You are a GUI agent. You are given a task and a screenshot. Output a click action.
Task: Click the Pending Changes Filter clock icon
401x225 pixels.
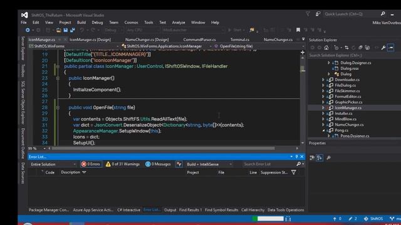click(x=336, y=47)
